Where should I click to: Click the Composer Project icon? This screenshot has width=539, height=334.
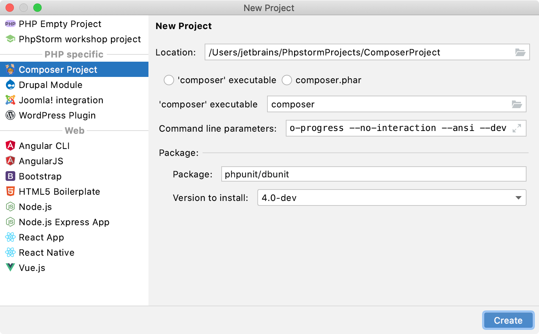tap(10, 69)
